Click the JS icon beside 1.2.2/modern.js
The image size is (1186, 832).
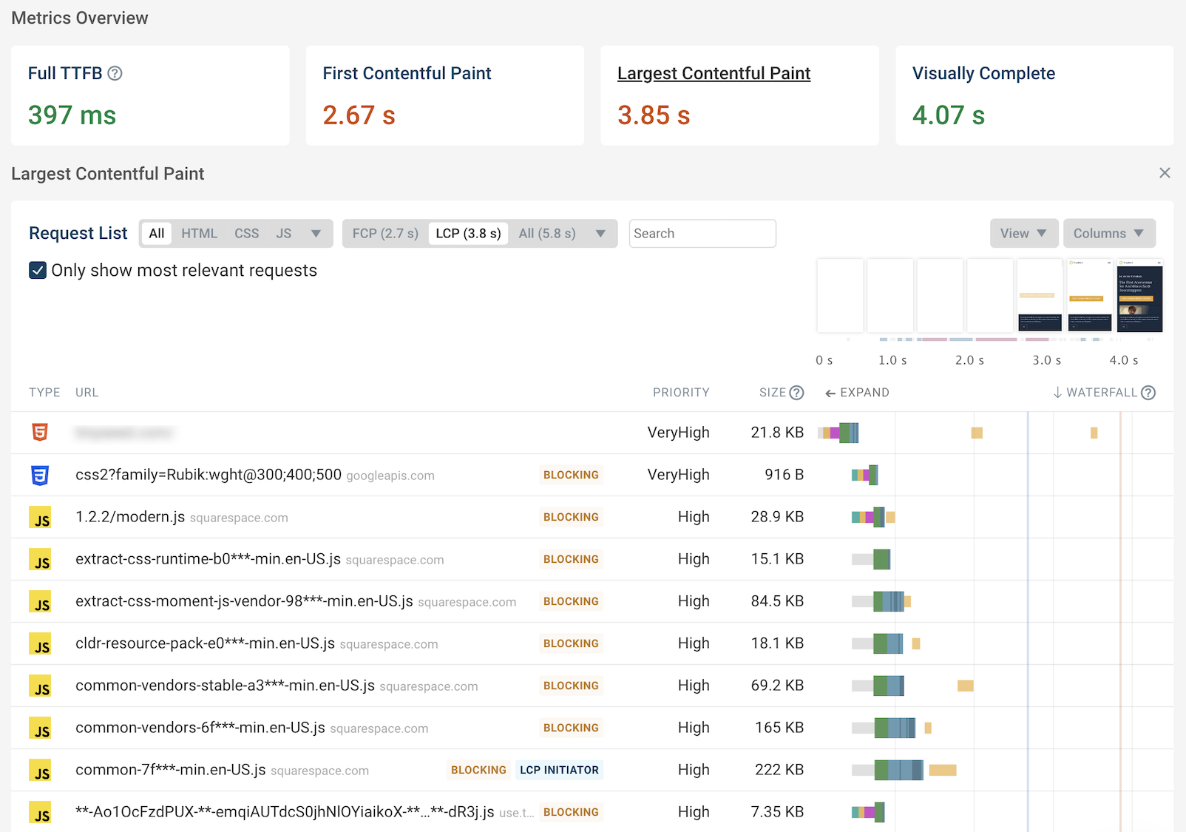click(41, 517)
